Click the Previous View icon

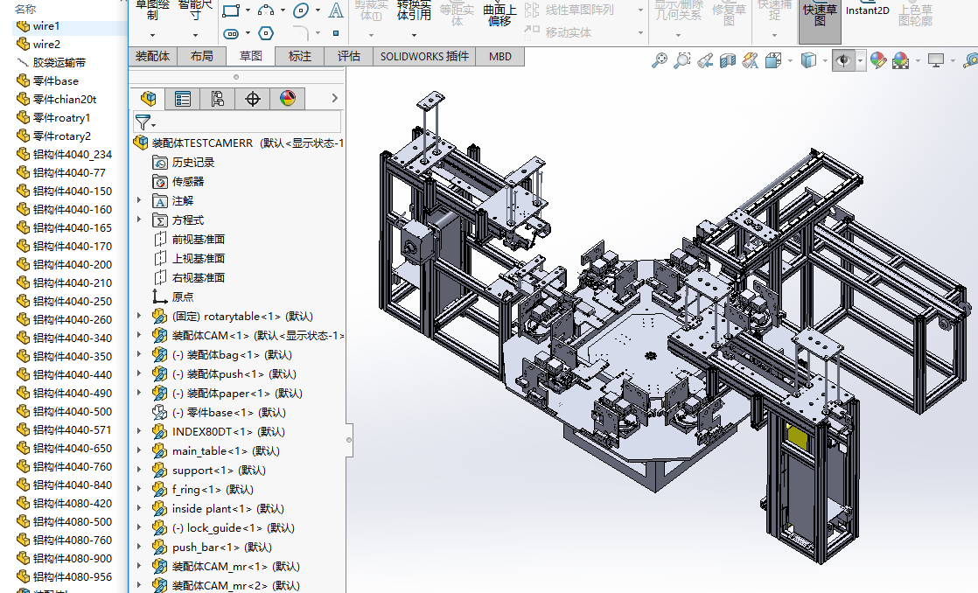705,60
